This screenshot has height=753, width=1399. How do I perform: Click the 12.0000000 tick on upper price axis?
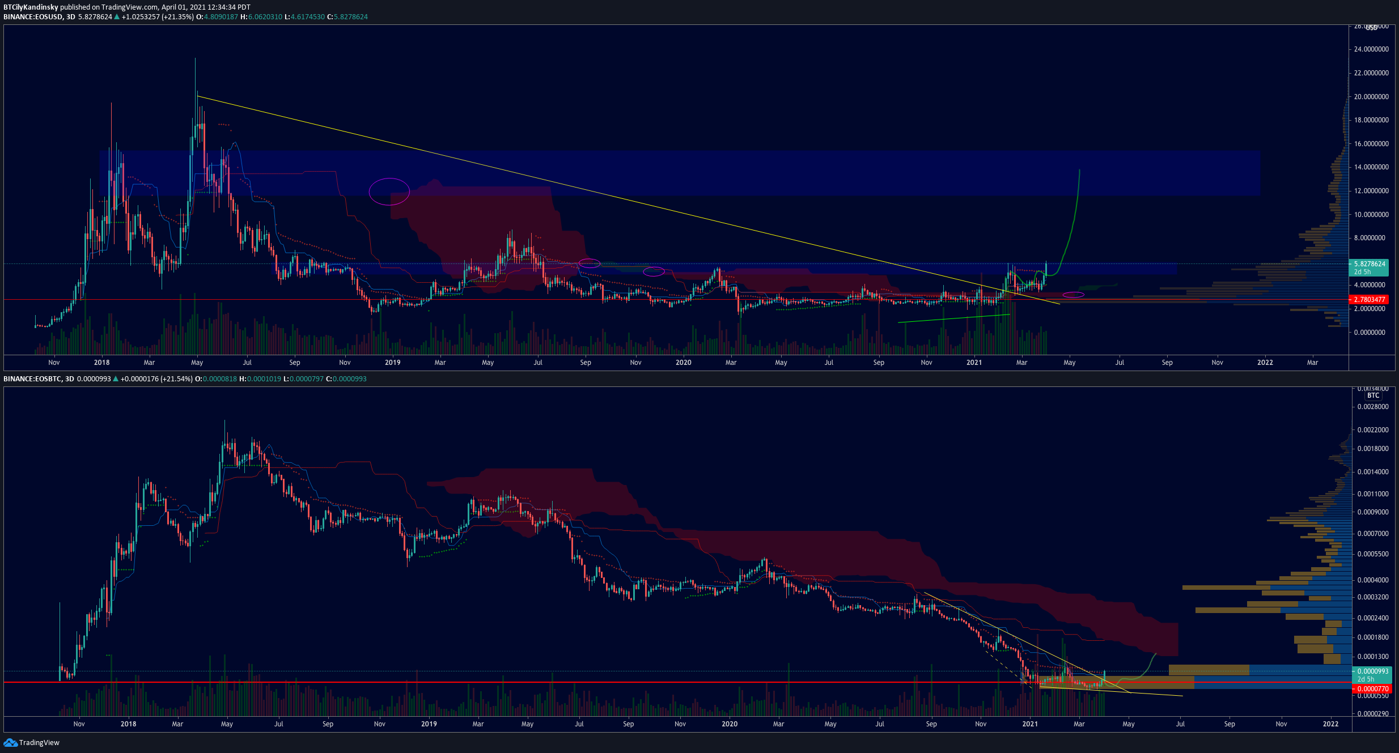(x=1371, y=191)
